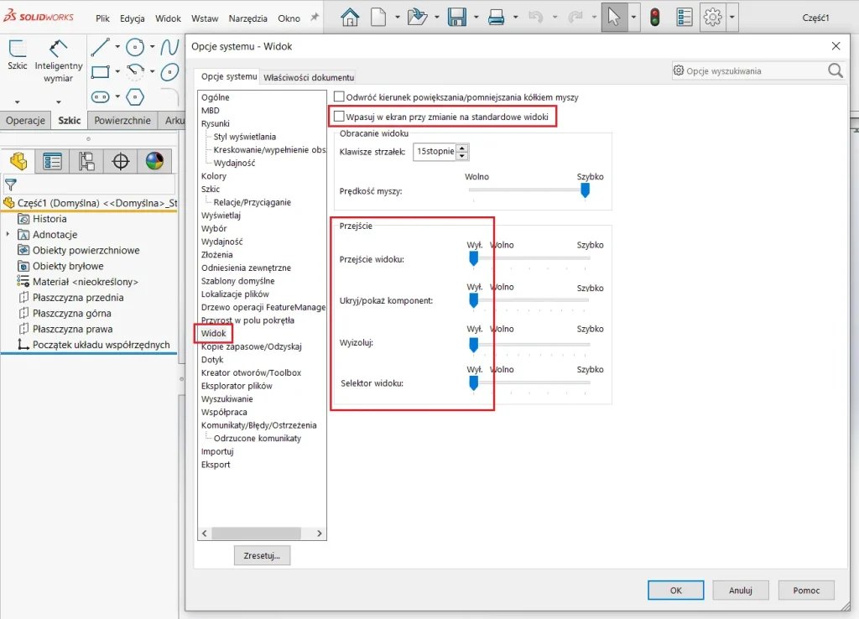Viewport: 859px width, 619px height.
Task: Adjust the Ukryj/pokaż komponent slider handle
Action: (x=474, y=301)
